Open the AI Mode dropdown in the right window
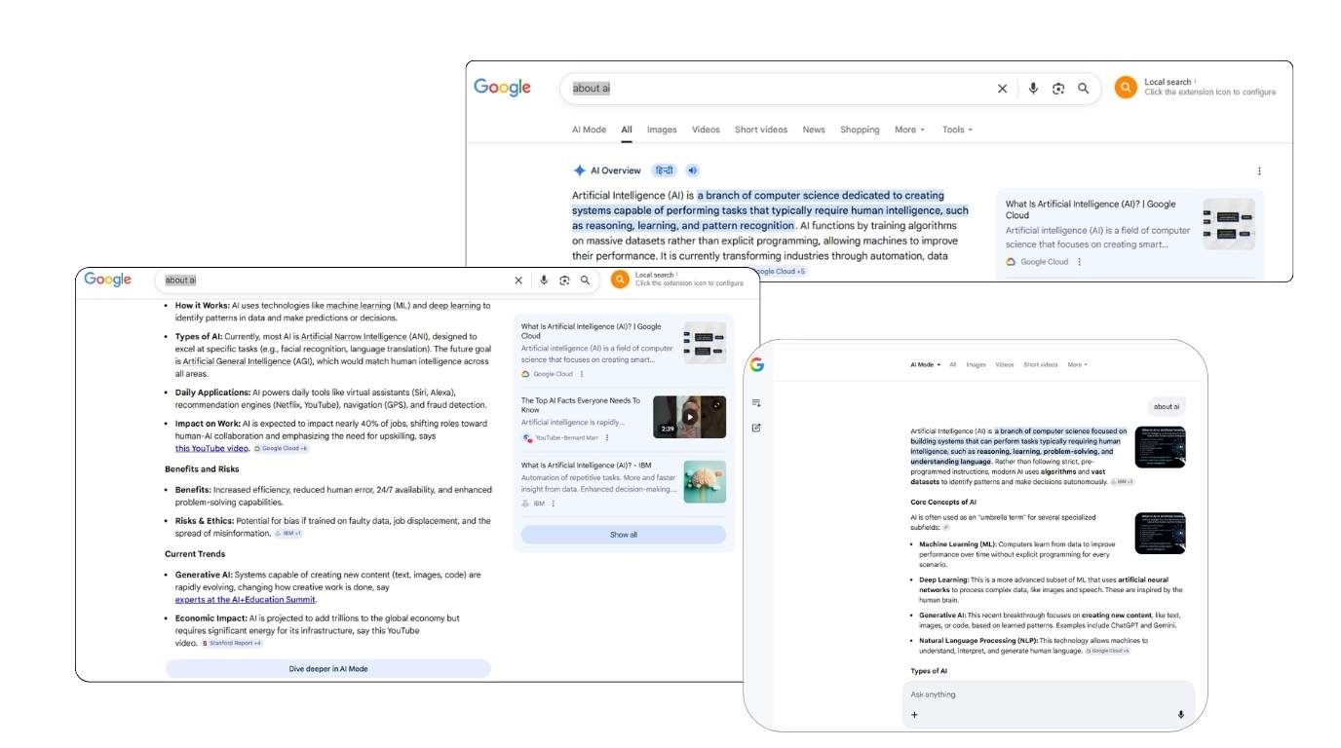The height and width of the screenshot is (748, 1341). (926, 365)
